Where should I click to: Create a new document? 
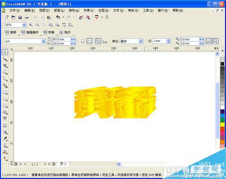pyautogui.click(x=7, y=17)
